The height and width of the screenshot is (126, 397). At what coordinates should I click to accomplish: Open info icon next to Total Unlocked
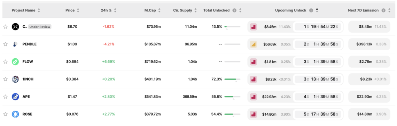(234, 10)
